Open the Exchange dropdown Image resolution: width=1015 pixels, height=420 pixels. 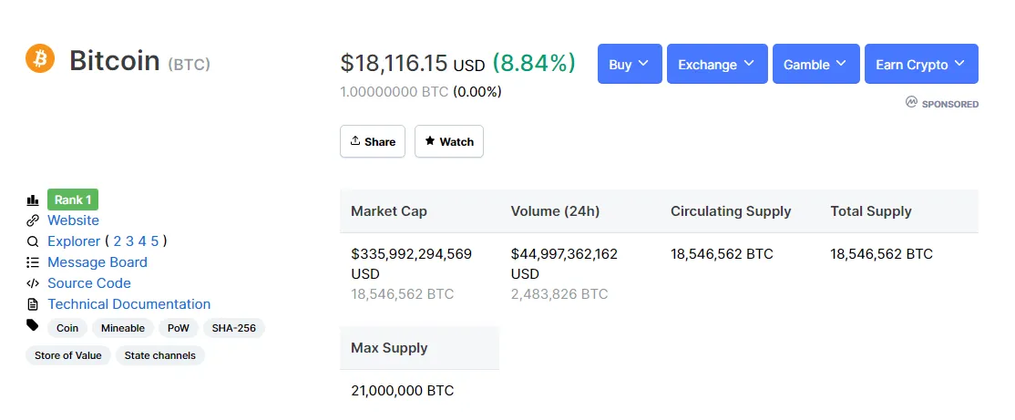pyautogui.click(x=716, y=64)
